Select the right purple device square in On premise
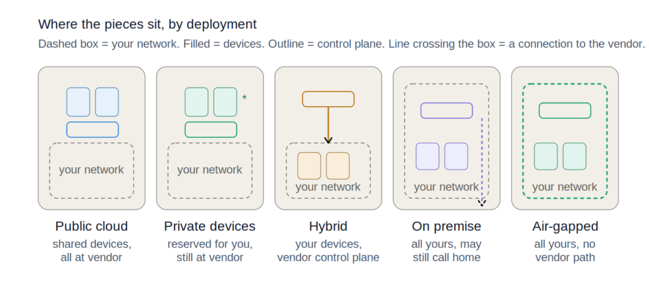 tap(456, 157)
